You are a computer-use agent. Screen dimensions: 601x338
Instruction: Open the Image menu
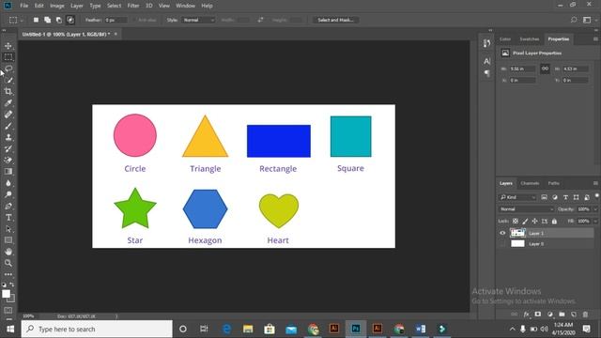pyautogui.click(x=57, y=6)
